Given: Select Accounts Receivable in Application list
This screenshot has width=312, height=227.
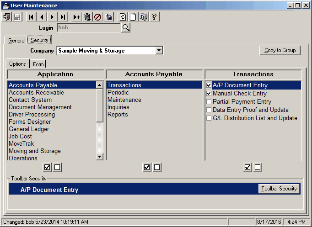Looking at the screenshot, I should point(52,92).
